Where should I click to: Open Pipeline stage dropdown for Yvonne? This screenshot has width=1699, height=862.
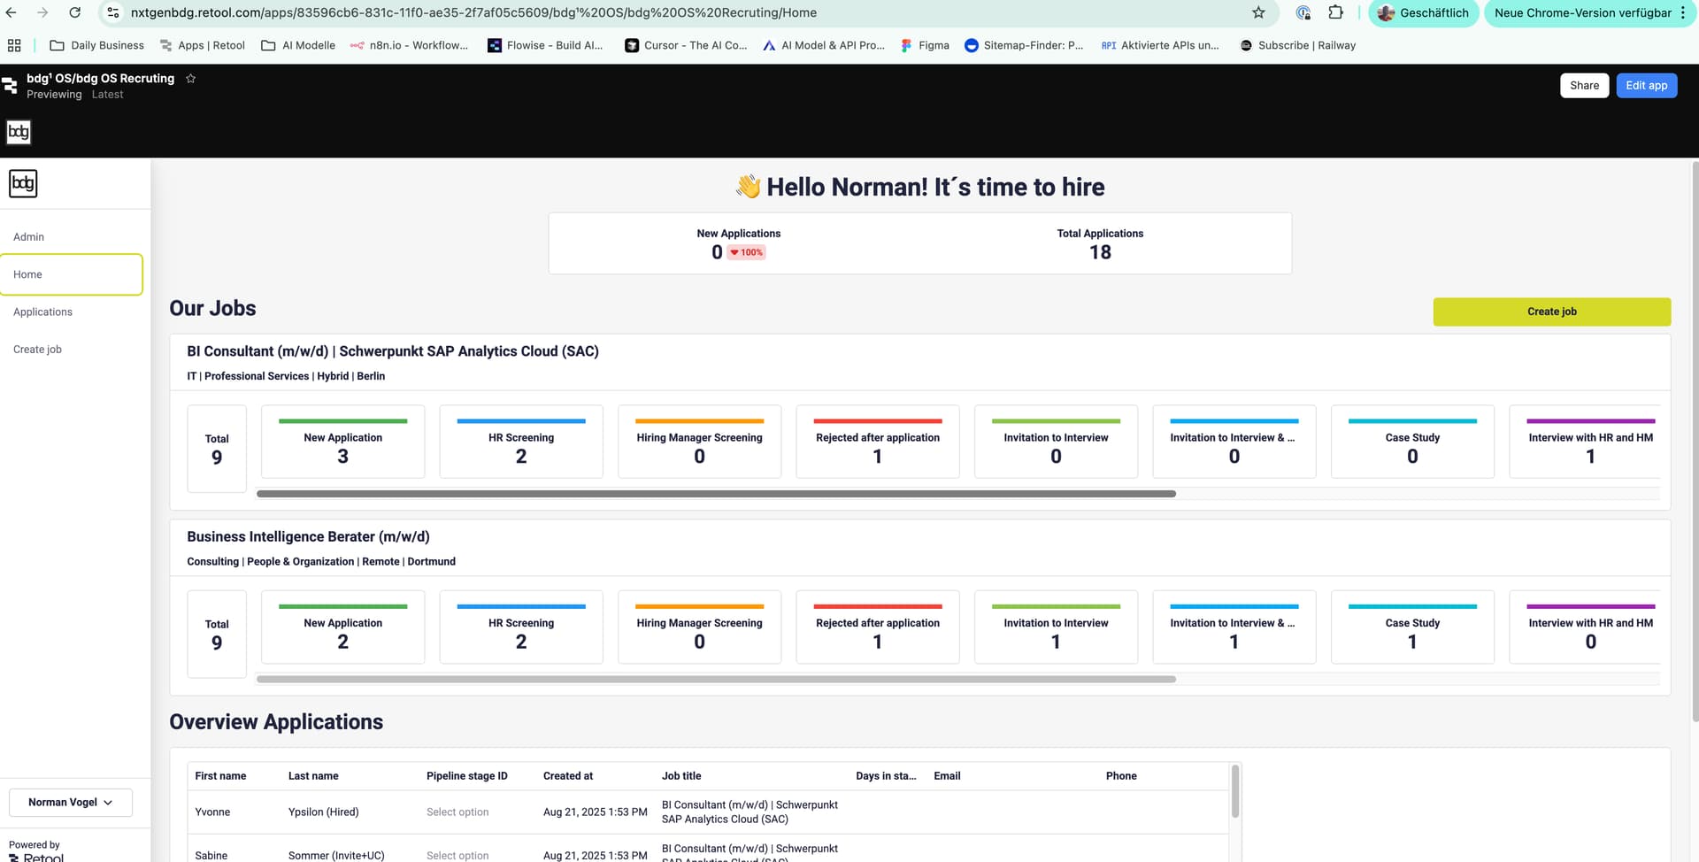[x=457, y=812]
